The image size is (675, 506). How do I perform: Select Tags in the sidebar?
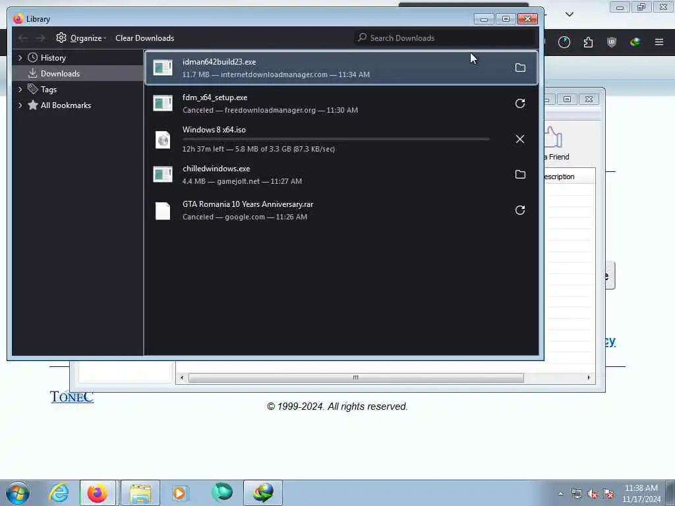[x=49, y=90]
